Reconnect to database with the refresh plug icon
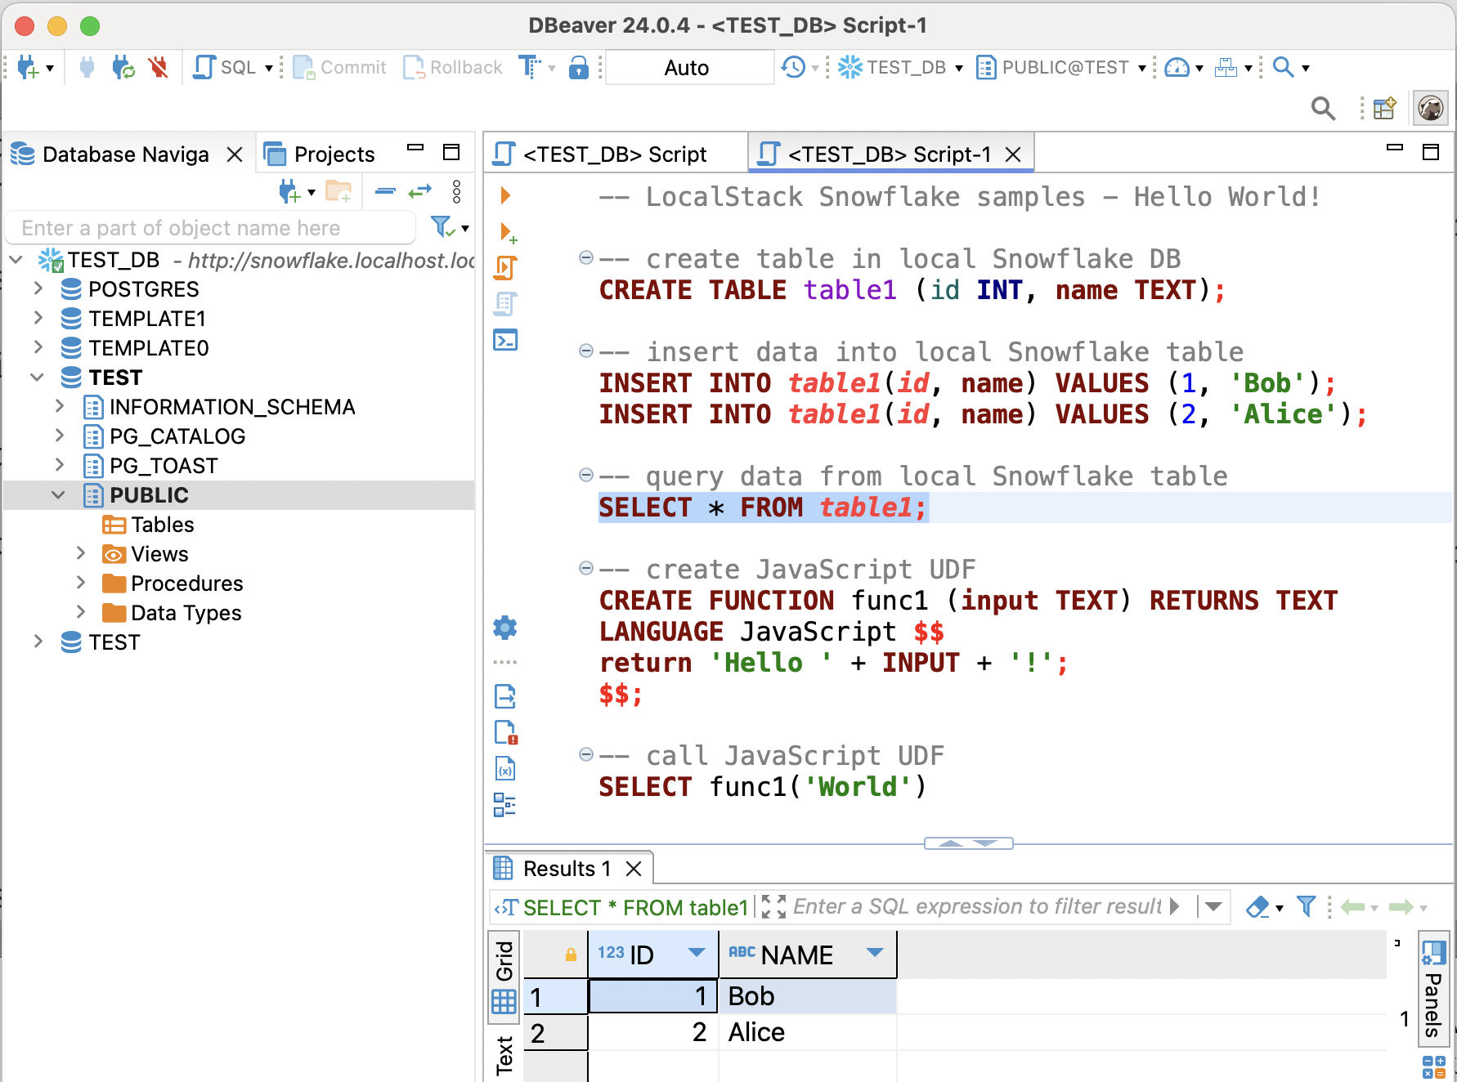Image resolution: width=1457 pixels, height=1082 pixels. pos(124,68)
